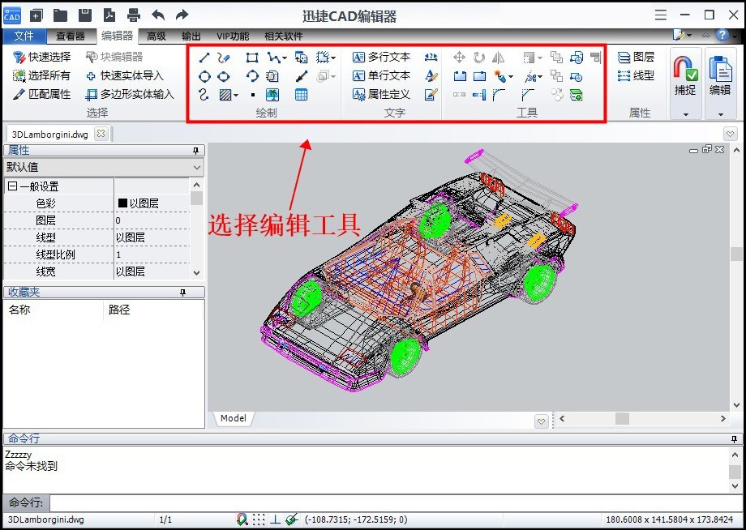Viewport: 746px width, 530px height.
Task: Insert a table with the grid icon
Action: pyautogui.click(x=302, y=95)
